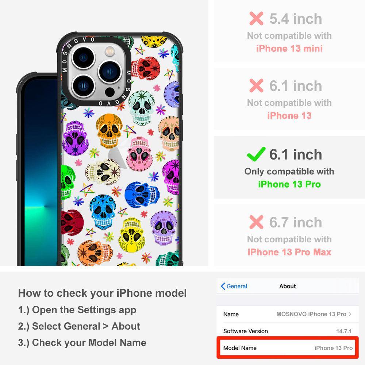Click the red X beside iPhone 13 6.1 inch
The height and width of the screenshot is (365, 365).
[x=256, y=86]
